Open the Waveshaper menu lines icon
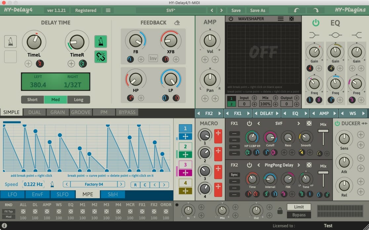 pyautogui.click(x=280, y=19)
